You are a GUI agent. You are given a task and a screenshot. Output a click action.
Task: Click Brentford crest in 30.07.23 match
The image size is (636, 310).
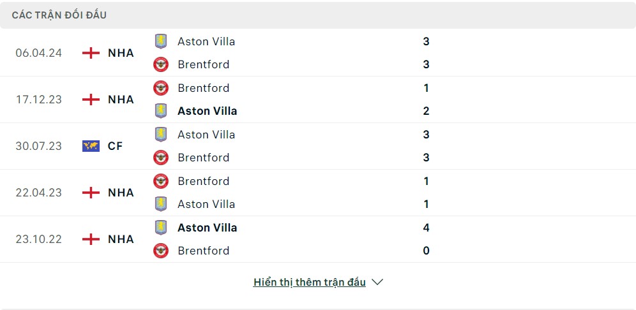pos(161,158)
